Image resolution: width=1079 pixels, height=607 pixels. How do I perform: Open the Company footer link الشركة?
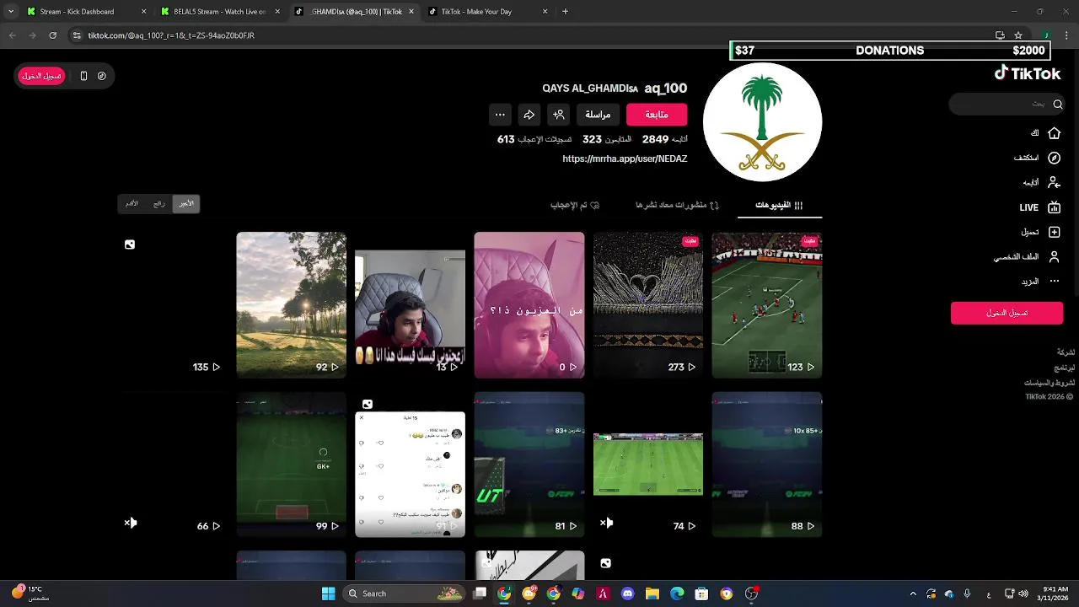coord(1066,352)
